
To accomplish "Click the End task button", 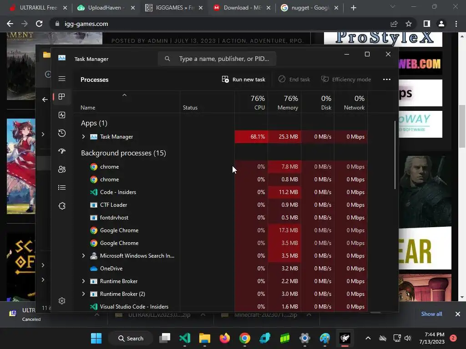I will tap(294, 79).
